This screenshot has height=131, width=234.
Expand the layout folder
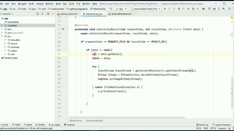(5, 44)
